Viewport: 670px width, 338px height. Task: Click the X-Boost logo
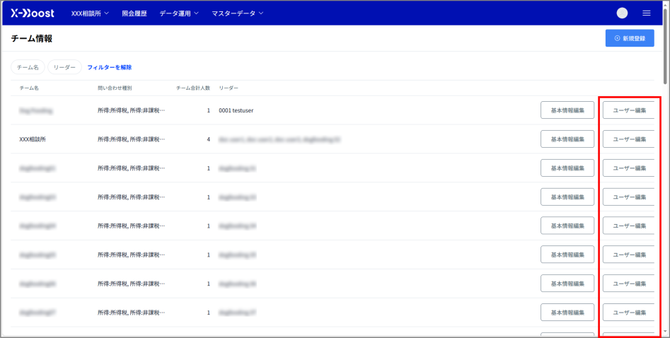33,13
